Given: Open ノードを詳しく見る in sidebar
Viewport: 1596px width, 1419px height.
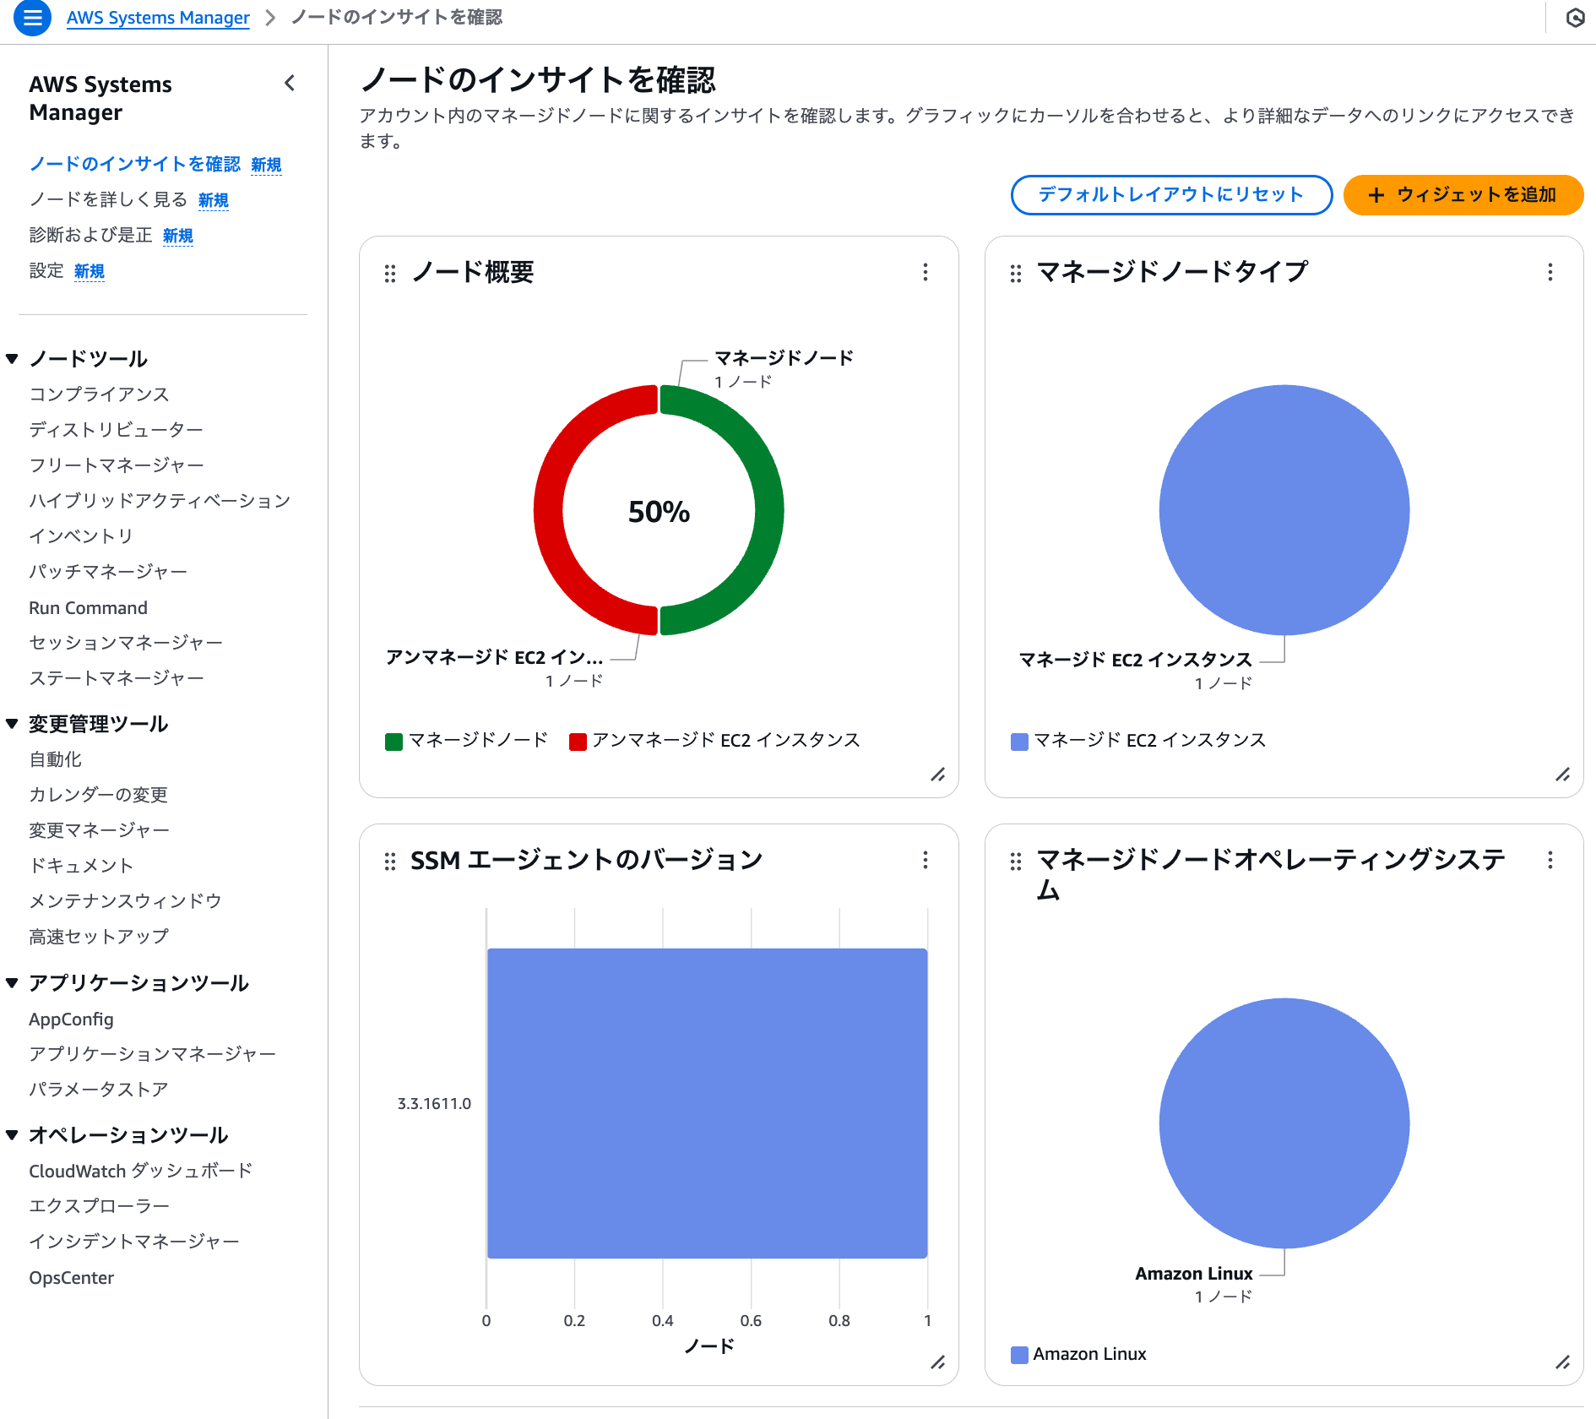Looking at the screenshot, I should 108,199.
